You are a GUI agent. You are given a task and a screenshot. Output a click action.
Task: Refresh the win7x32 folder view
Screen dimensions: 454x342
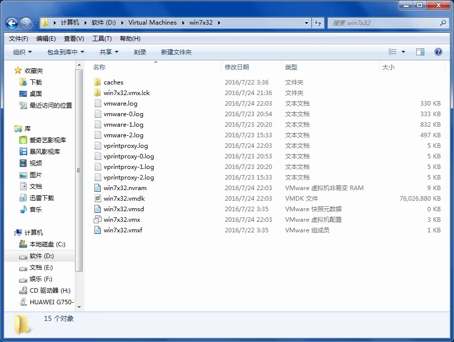point(318,23)
